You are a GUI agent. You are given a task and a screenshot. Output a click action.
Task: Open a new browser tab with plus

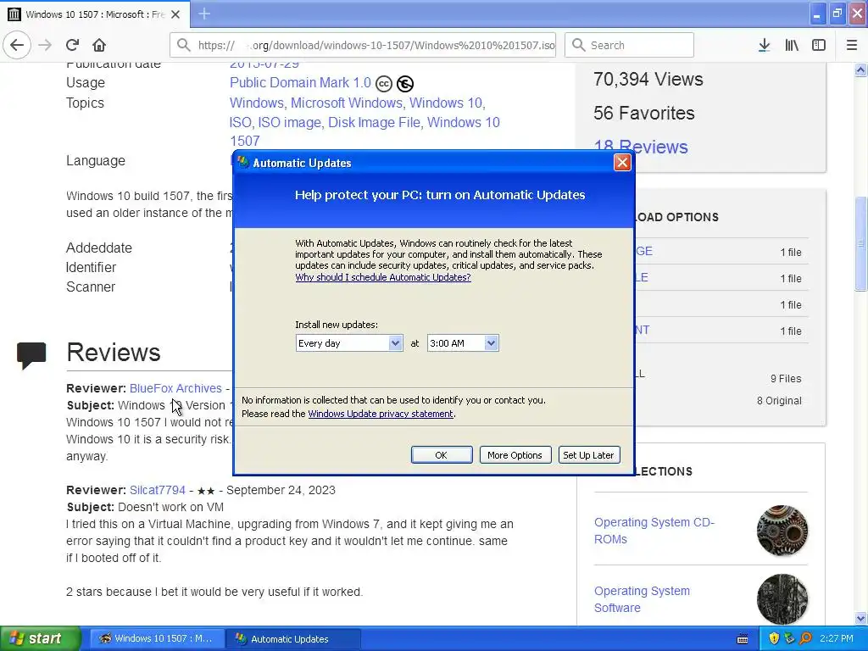(x=203, y=14)
